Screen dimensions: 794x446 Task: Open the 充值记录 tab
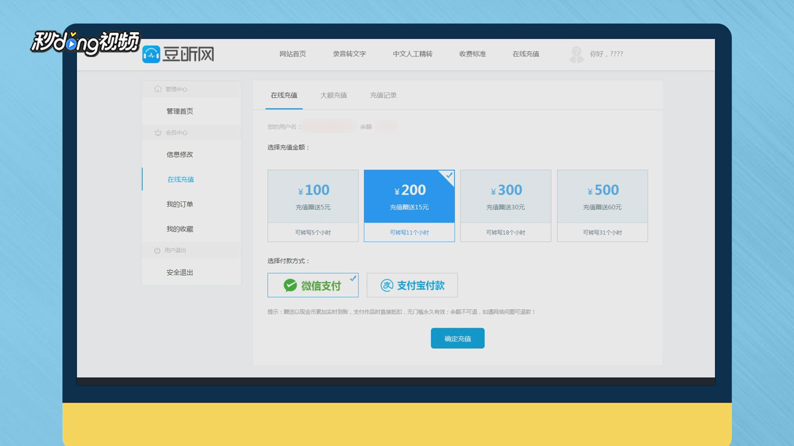[383, 95]
